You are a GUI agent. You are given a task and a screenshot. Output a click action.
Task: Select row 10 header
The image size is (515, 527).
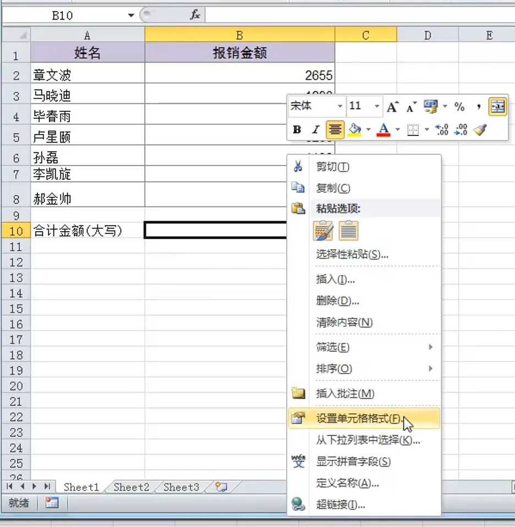click(16, 231)
